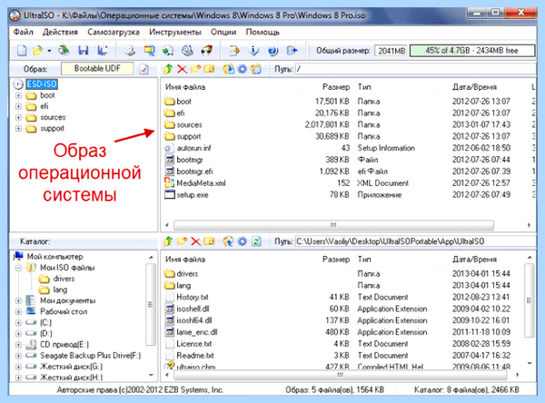
Task: Click the green refresh icon in catalog toolbar
Action: coord(256,241)
